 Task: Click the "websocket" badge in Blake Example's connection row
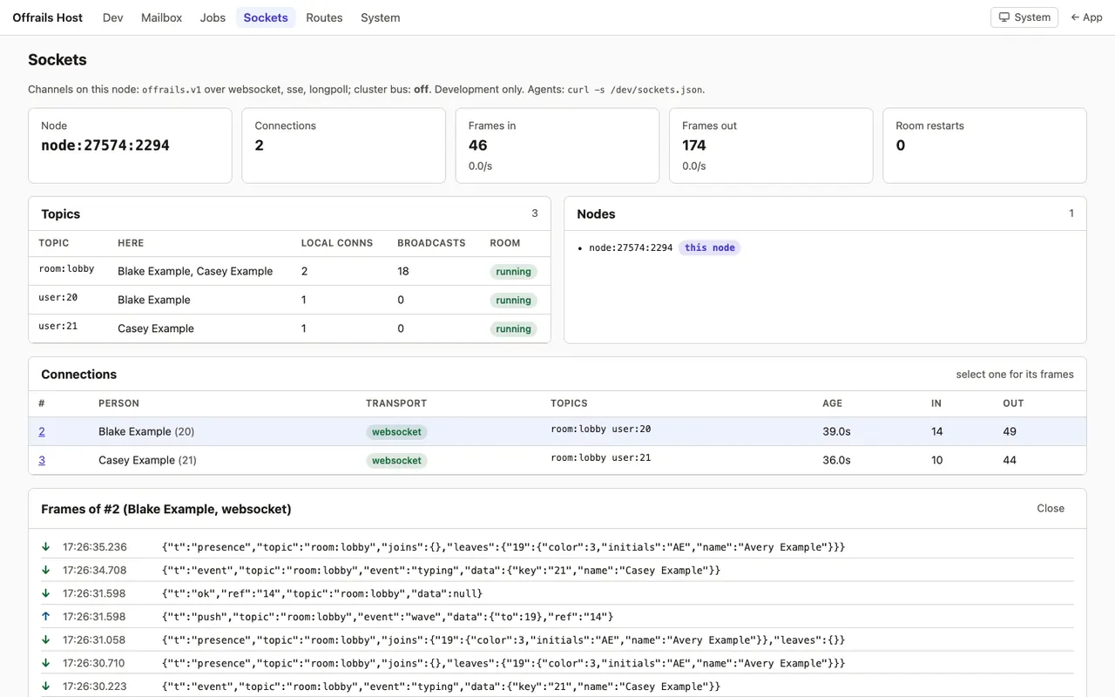[x=396, y=432]
